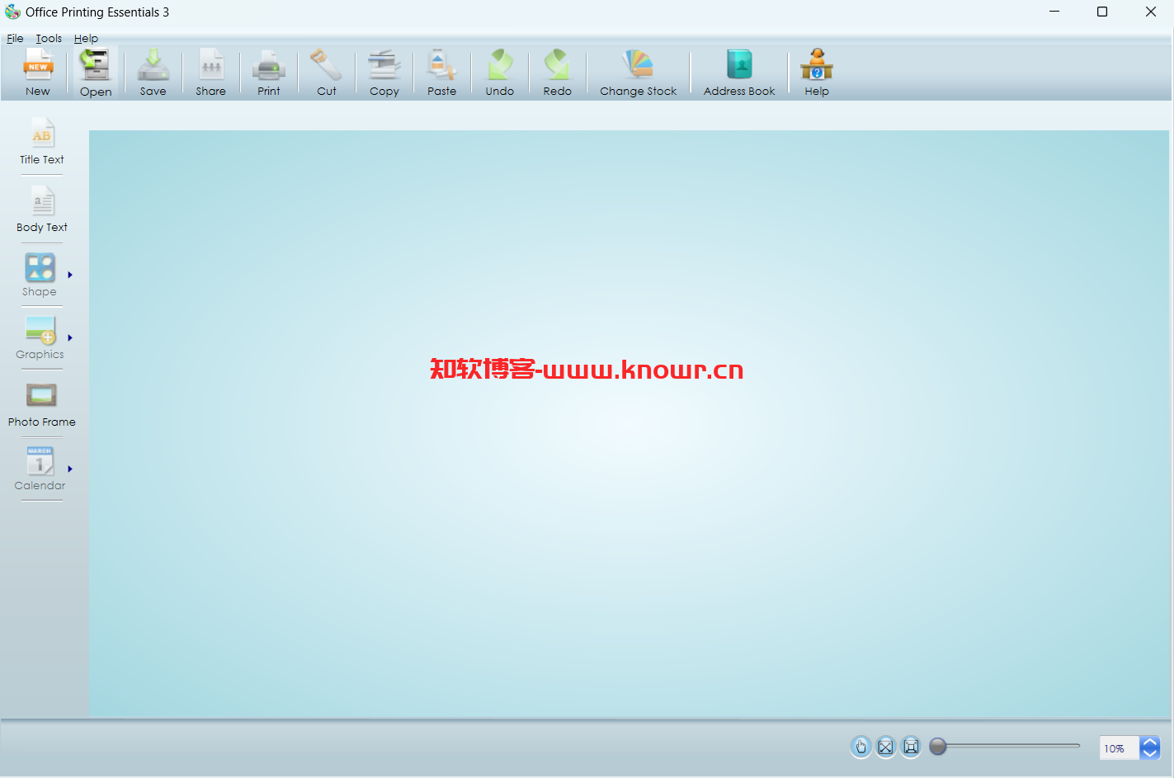Save the current project

pyautogui.click(x=153, y=73)
